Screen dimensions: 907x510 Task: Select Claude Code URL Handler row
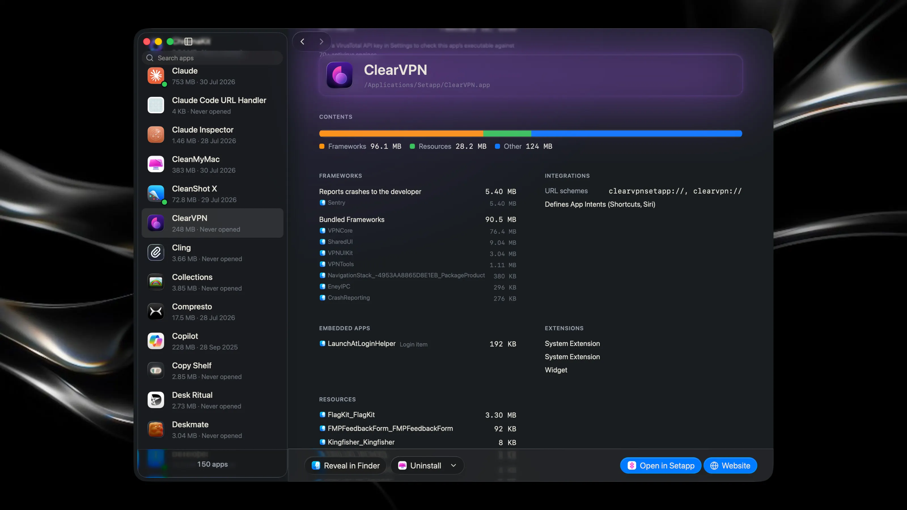point(212,105)
